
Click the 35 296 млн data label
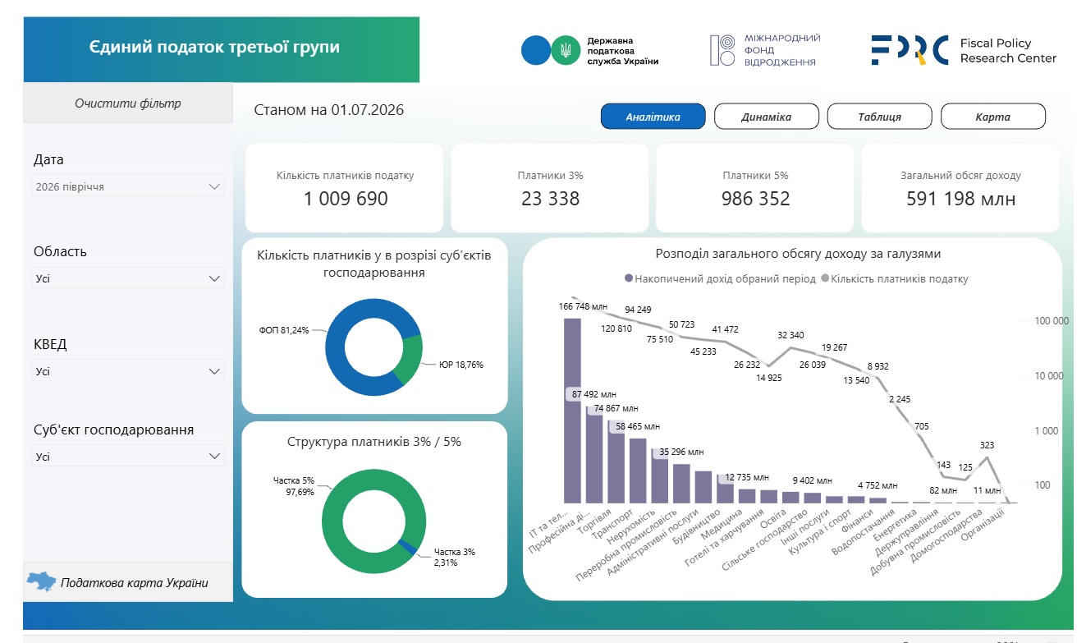tap(681, 452)
